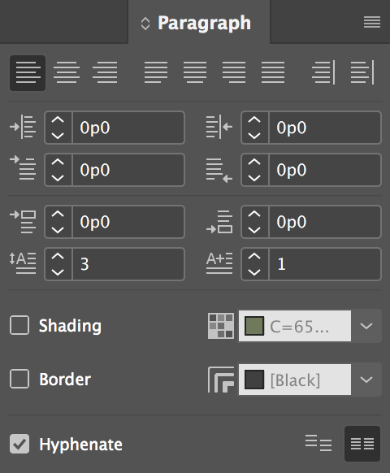Enable the Shading checkbox
This screenshot has height=473, width=390.
click(19, 325)
